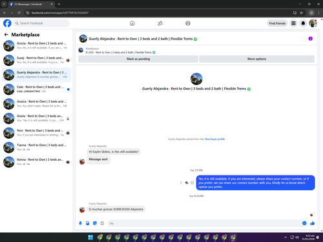Viewport: 323px width, 242px height.
Task: Open Chrome three-dot menu
Action: coord(318,13)
